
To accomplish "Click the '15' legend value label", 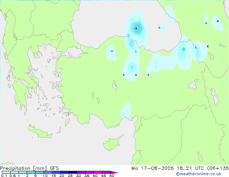I will 53,176.
